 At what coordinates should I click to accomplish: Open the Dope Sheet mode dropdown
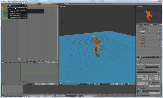point(31,62)
